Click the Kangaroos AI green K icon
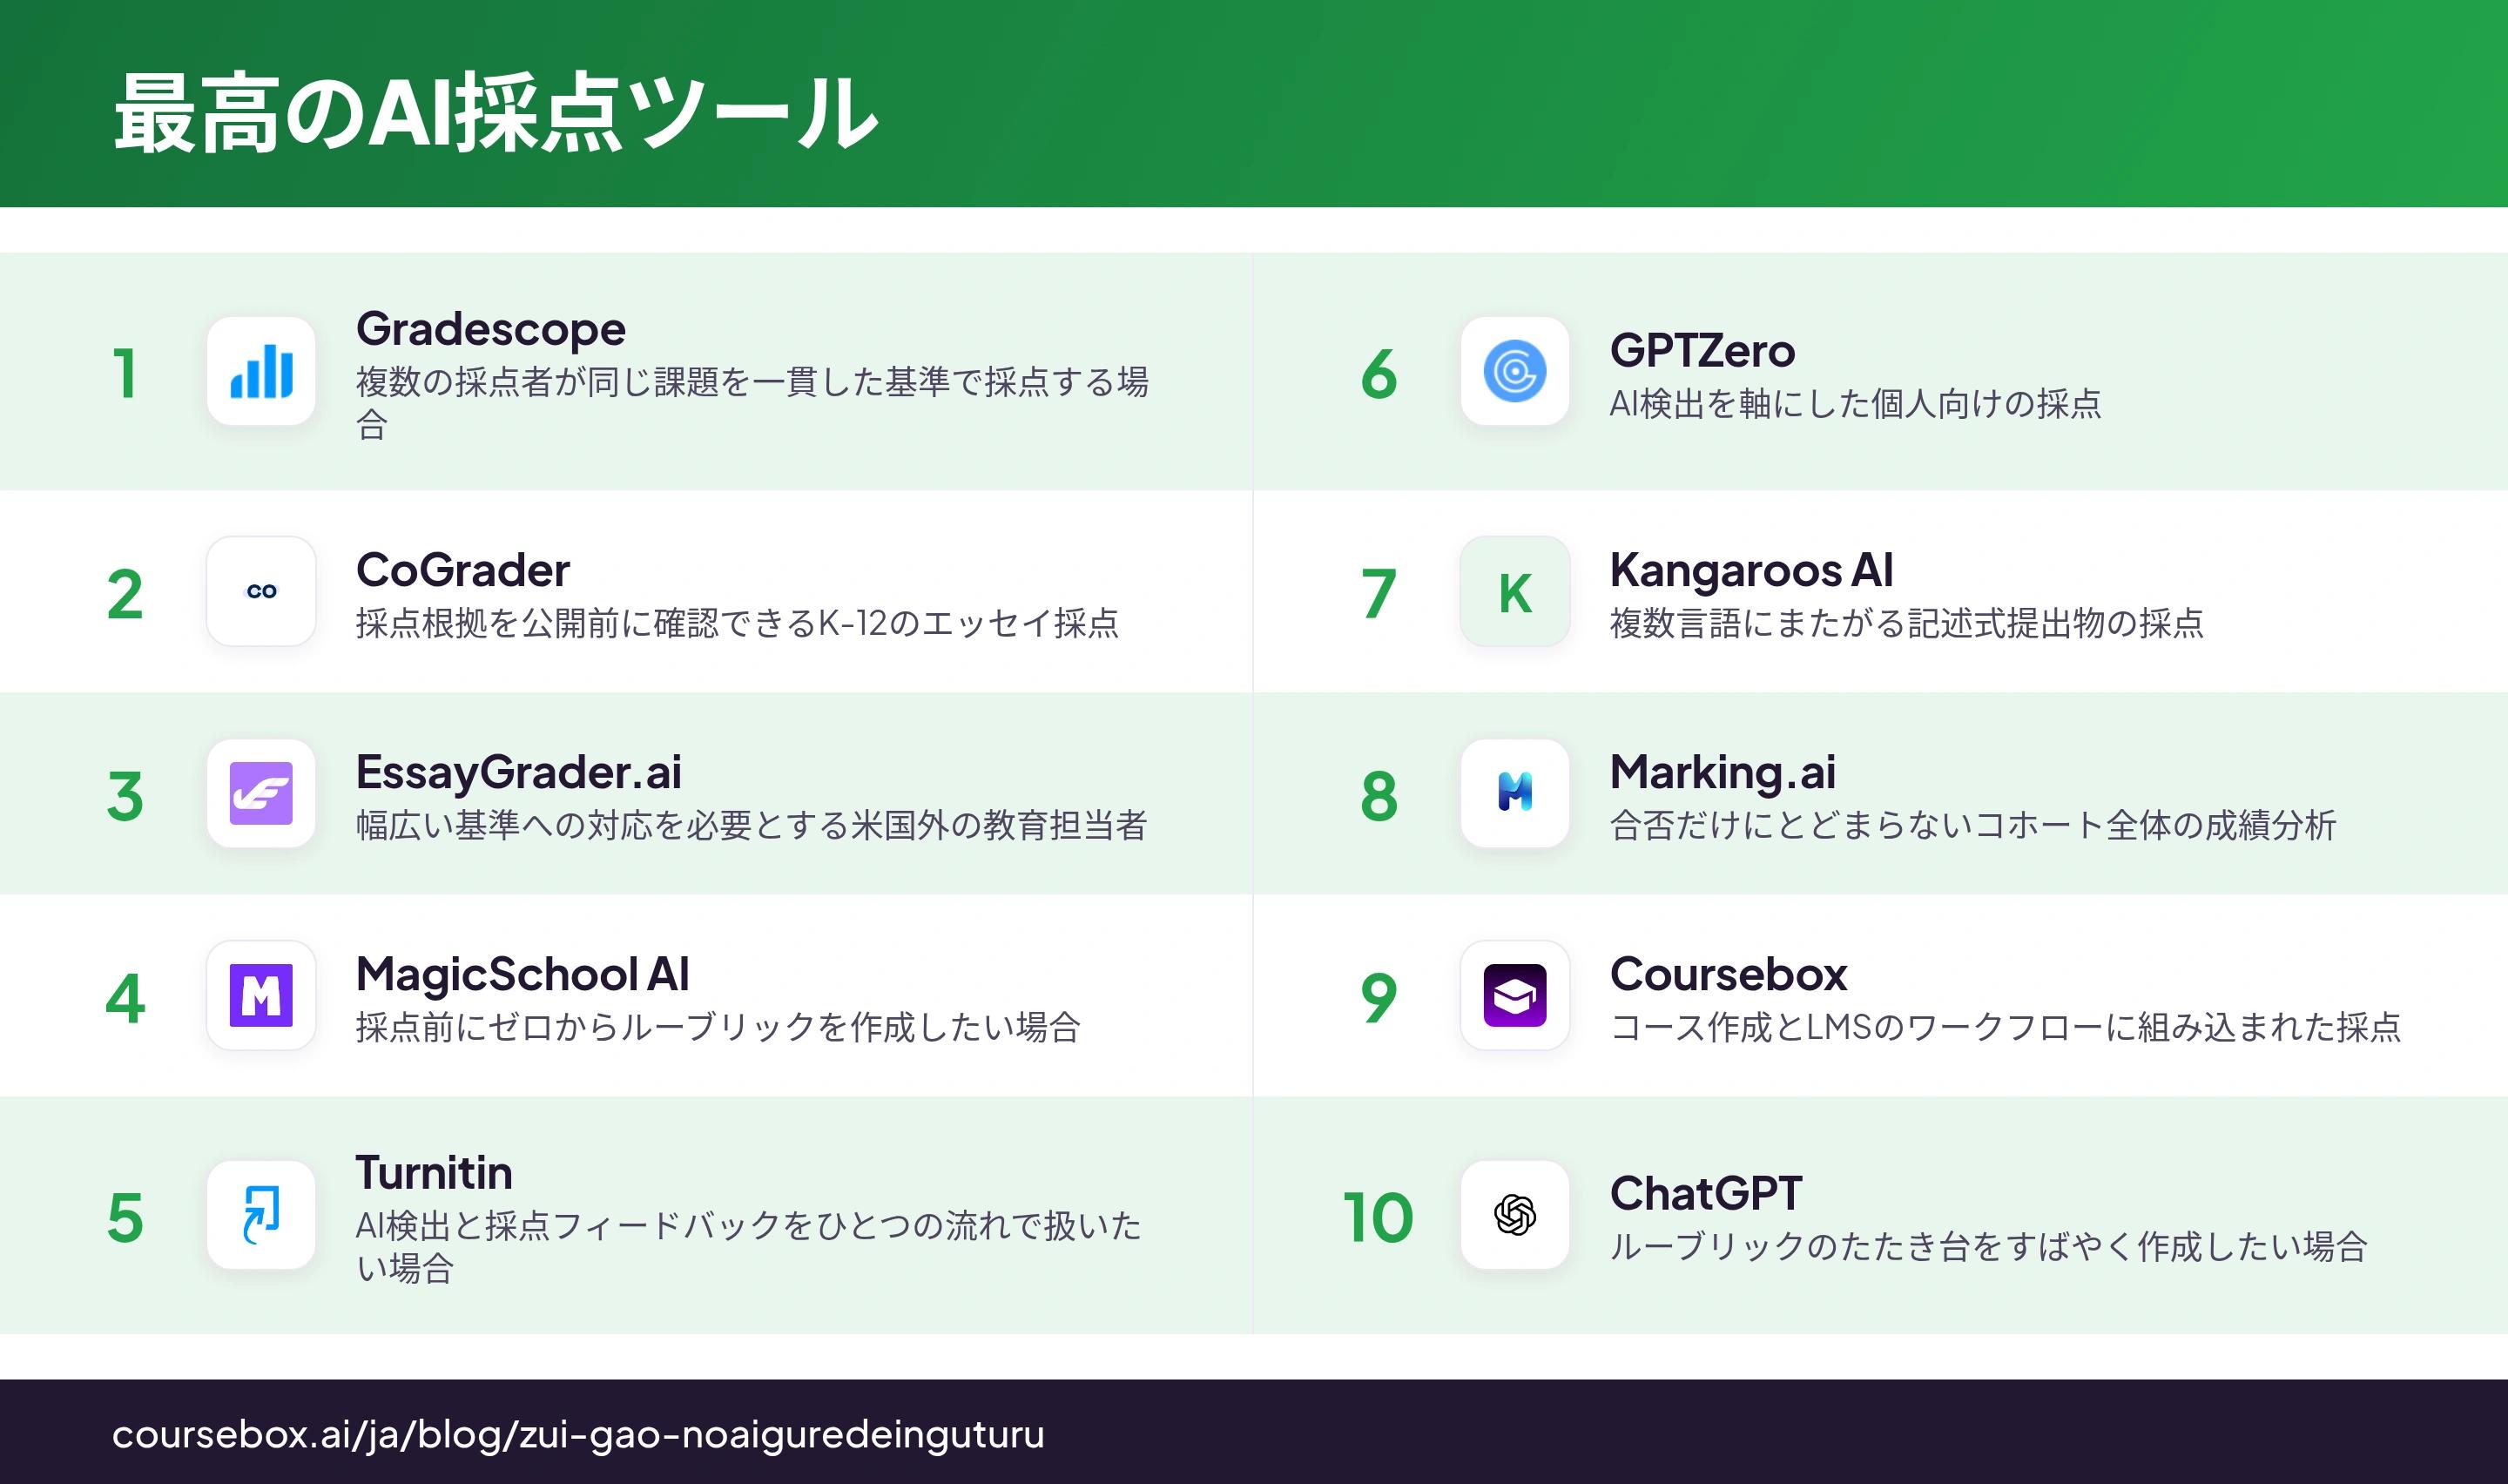 pos(1514,591)
